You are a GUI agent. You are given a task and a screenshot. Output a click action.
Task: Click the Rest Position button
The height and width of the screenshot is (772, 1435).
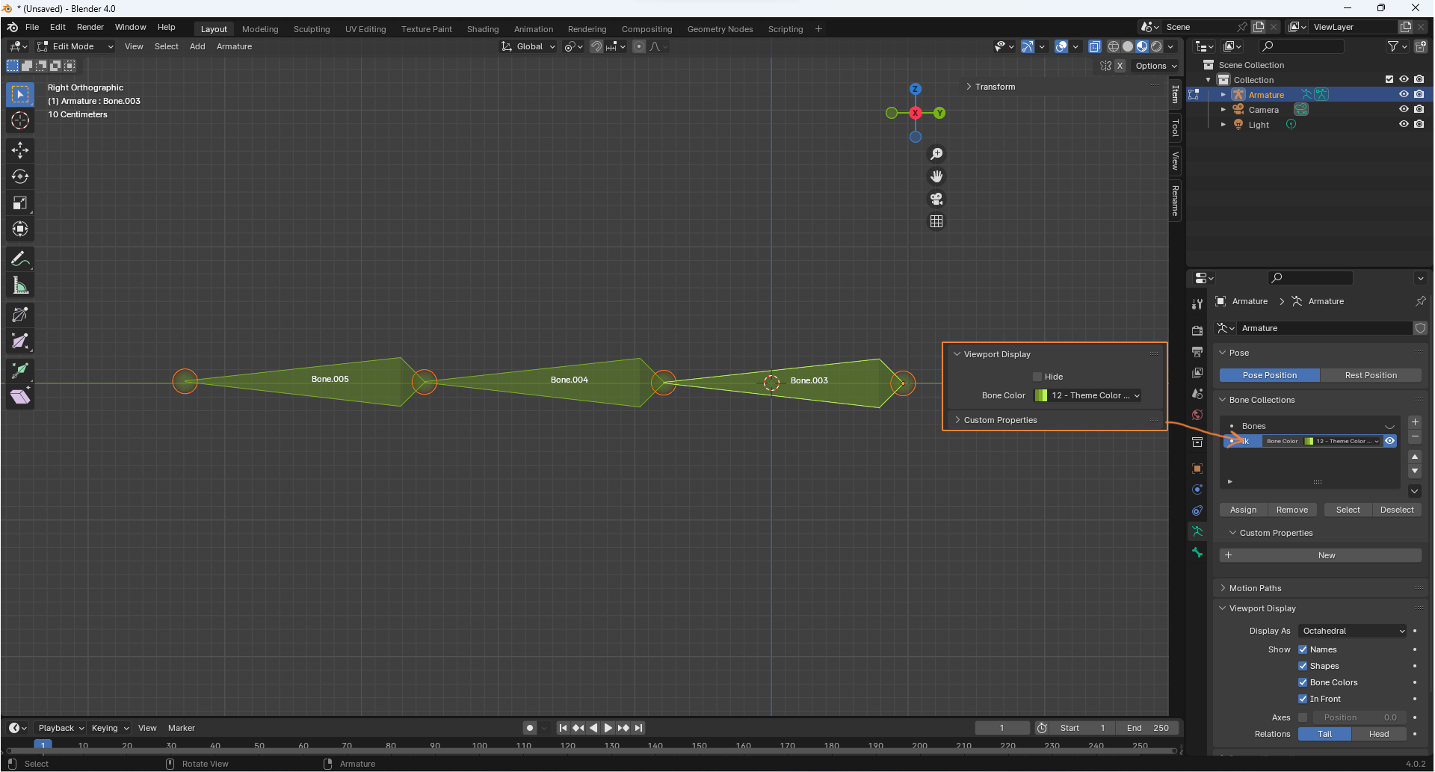(1371, 375)
